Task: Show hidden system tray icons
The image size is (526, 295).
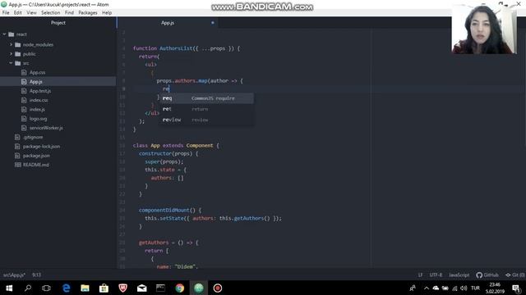Action: pyautogui.click(x=427, y=288)
